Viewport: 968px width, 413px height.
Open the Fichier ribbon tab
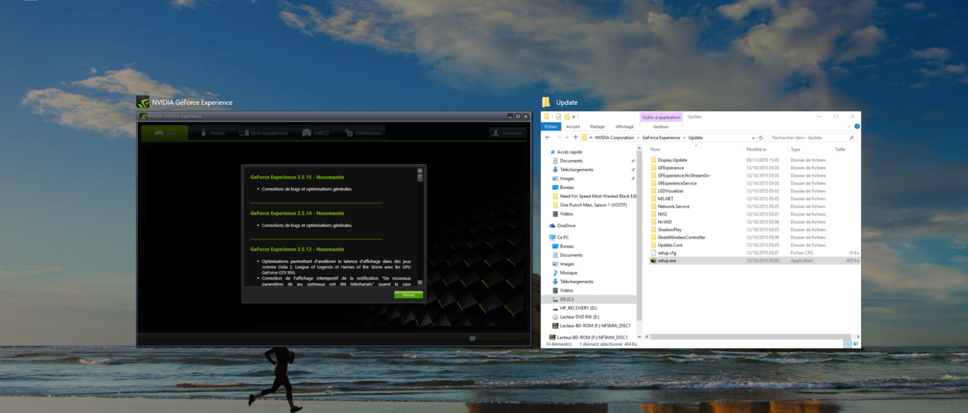pos(551,127)
